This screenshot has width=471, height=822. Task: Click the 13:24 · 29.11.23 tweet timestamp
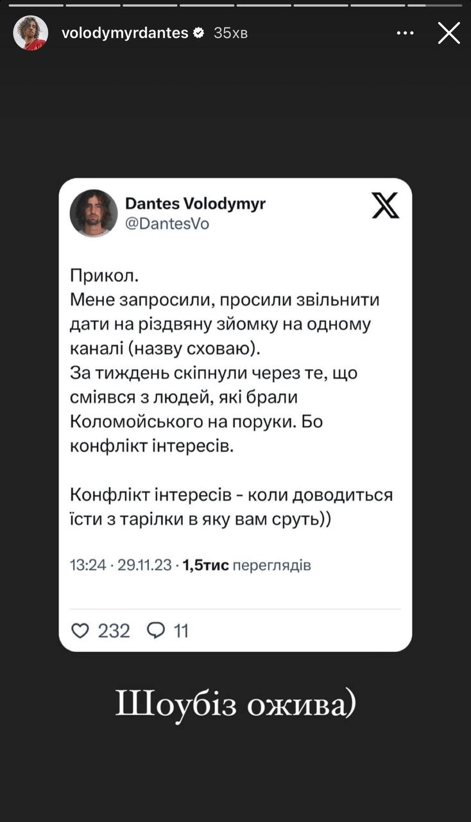pyautogui.click(x=121, y=565)
